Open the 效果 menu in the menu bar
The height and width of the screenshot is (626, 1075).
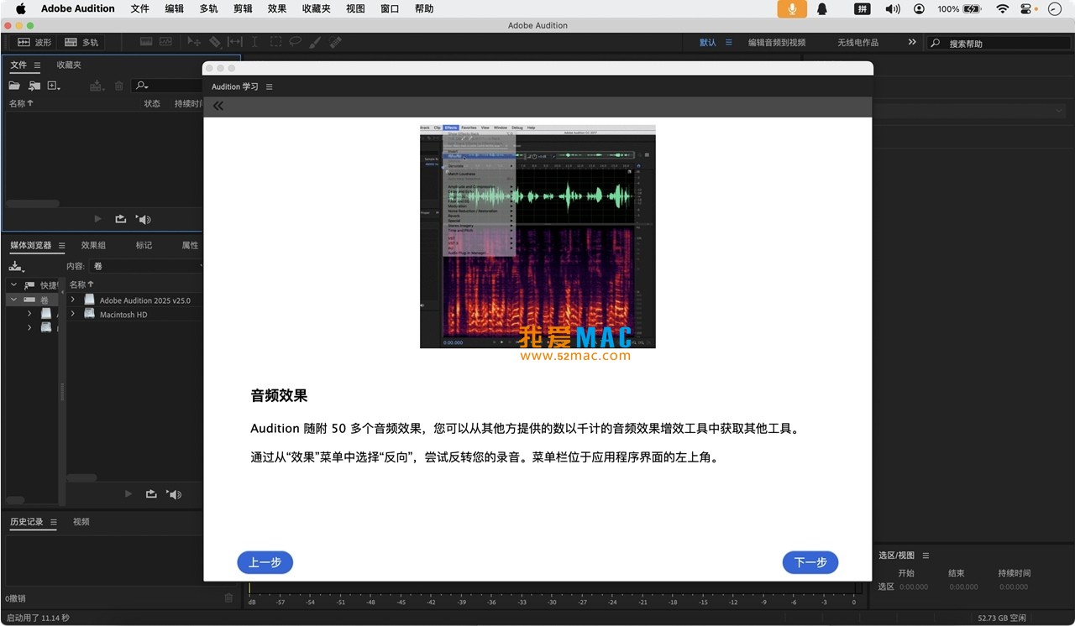click(277, 9)
